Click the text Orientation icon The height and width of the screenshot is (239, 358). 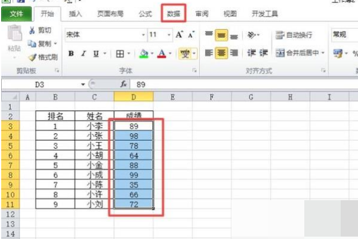tap(251, 35)
